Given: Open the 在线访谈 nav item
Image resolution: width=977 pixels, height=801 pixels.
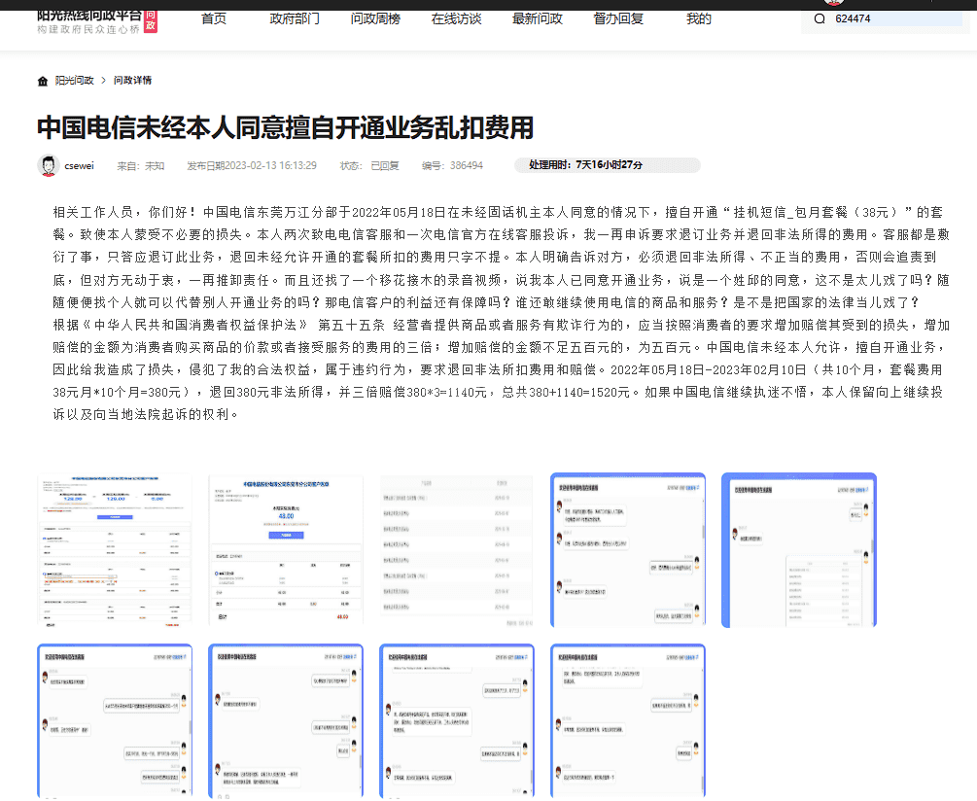Looking at the screenshot, I should click(x=457, y=18).
